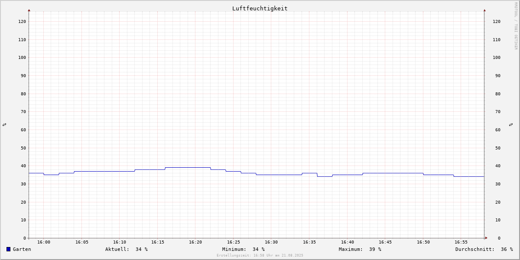The height and width of the screenshot is (260, 520).
Task: Select the "Garten" legend label
Action: click(22, 249)
